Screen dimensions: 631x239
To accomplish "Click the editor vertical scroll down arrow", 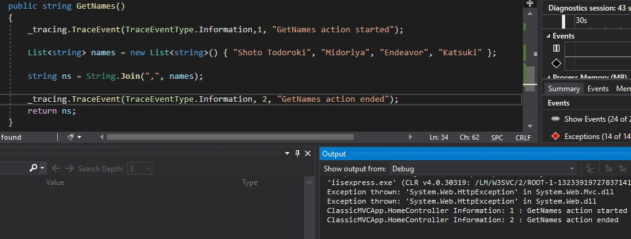I will point(530,126).
